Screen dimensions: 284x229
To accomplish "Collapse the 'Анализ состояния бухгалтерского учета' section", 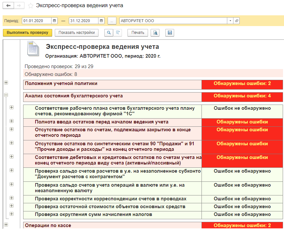I will [6, 95].
